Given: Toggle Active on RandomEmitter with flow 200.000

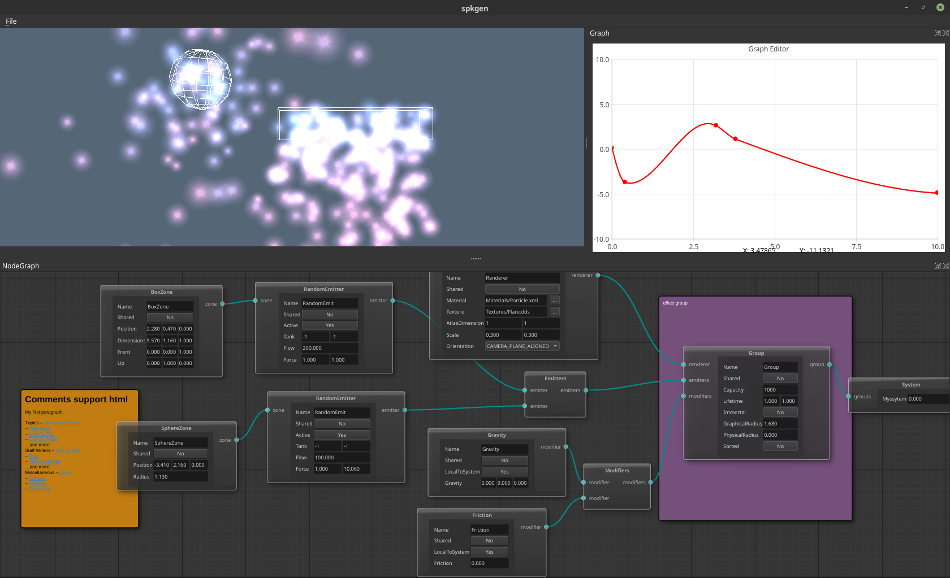Looking at the screenshot, I should point(330,325).
